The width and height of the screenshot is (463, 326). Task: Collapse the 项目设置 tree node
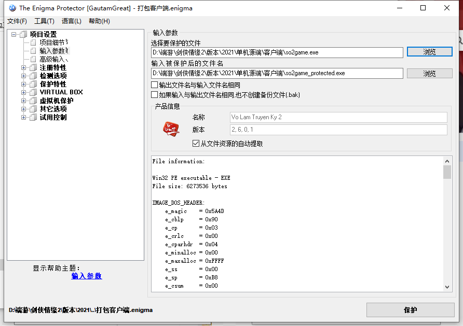(13, 35)
